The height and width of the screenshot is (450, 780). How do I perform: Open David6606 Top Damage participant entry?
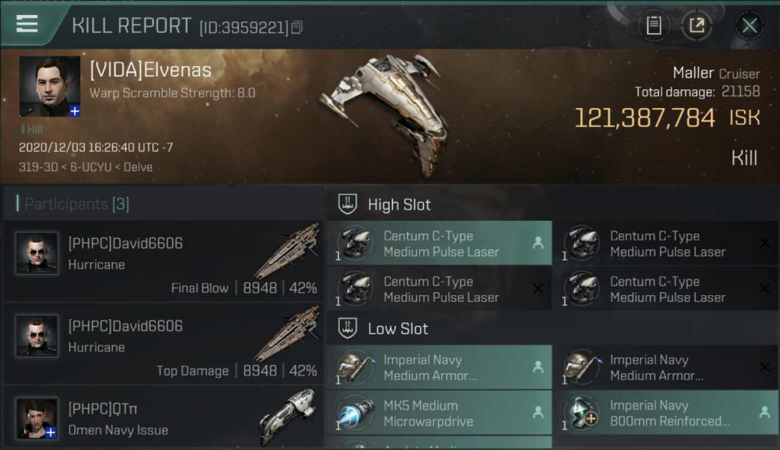[163, 343]
